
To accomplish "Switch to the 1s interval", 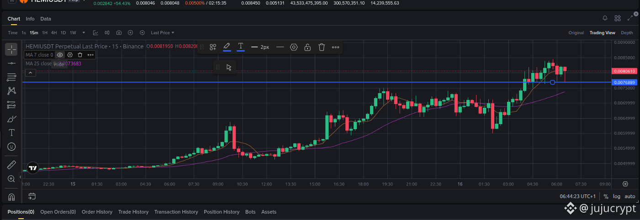I will point(24,33).
